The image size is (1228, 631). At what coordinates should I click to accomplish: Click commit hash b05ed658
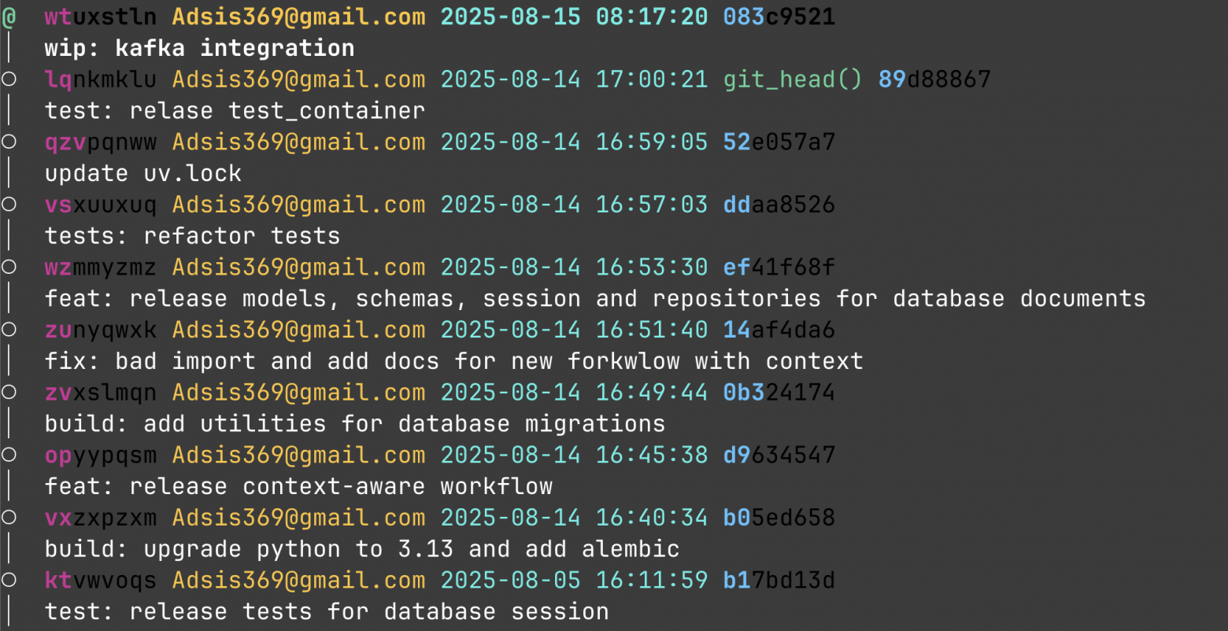coord(779,518)
